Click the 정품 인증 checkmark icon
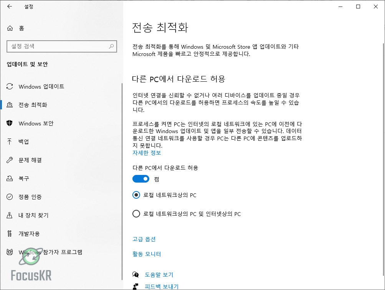The height and width of the screenshot is (290, 385). [x=10, y=197]
